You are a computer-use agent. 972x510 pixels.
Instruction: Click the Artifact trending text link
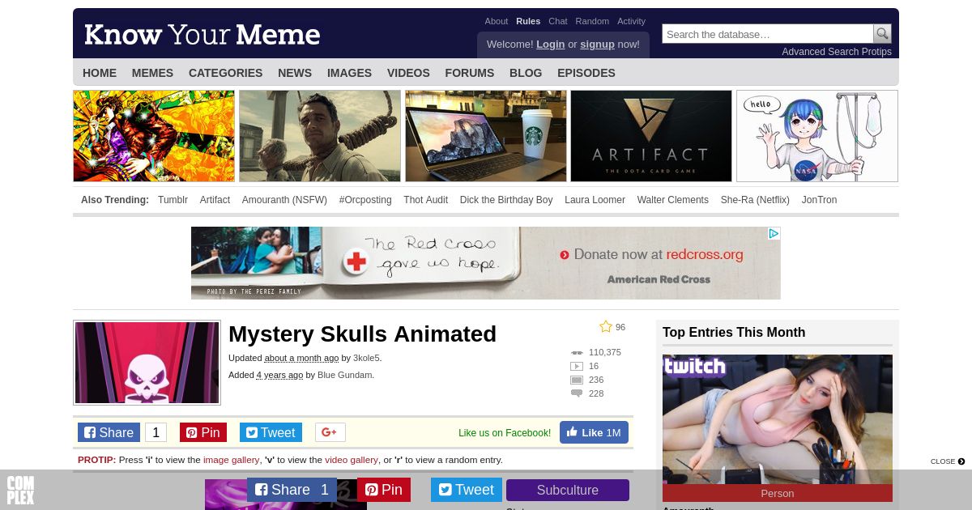tap(215, 200)
